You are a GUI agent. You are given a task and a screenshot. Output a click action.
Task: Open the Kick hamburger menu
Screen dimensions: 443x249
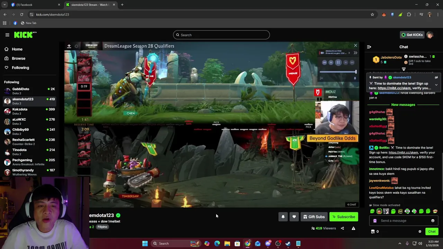[7, 35]
